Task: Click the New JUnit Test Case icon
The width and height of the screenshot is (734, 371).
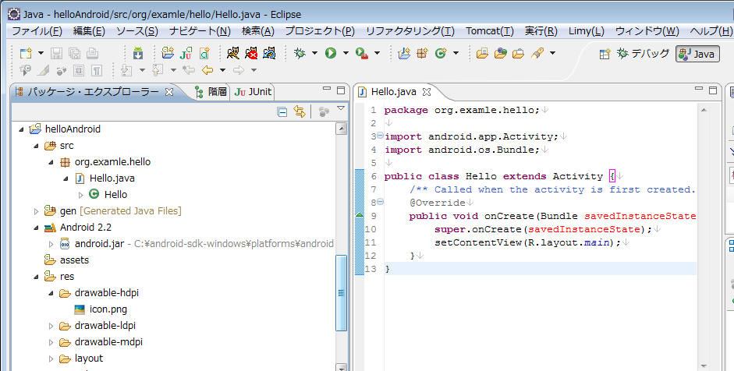Action: point(186,53)
